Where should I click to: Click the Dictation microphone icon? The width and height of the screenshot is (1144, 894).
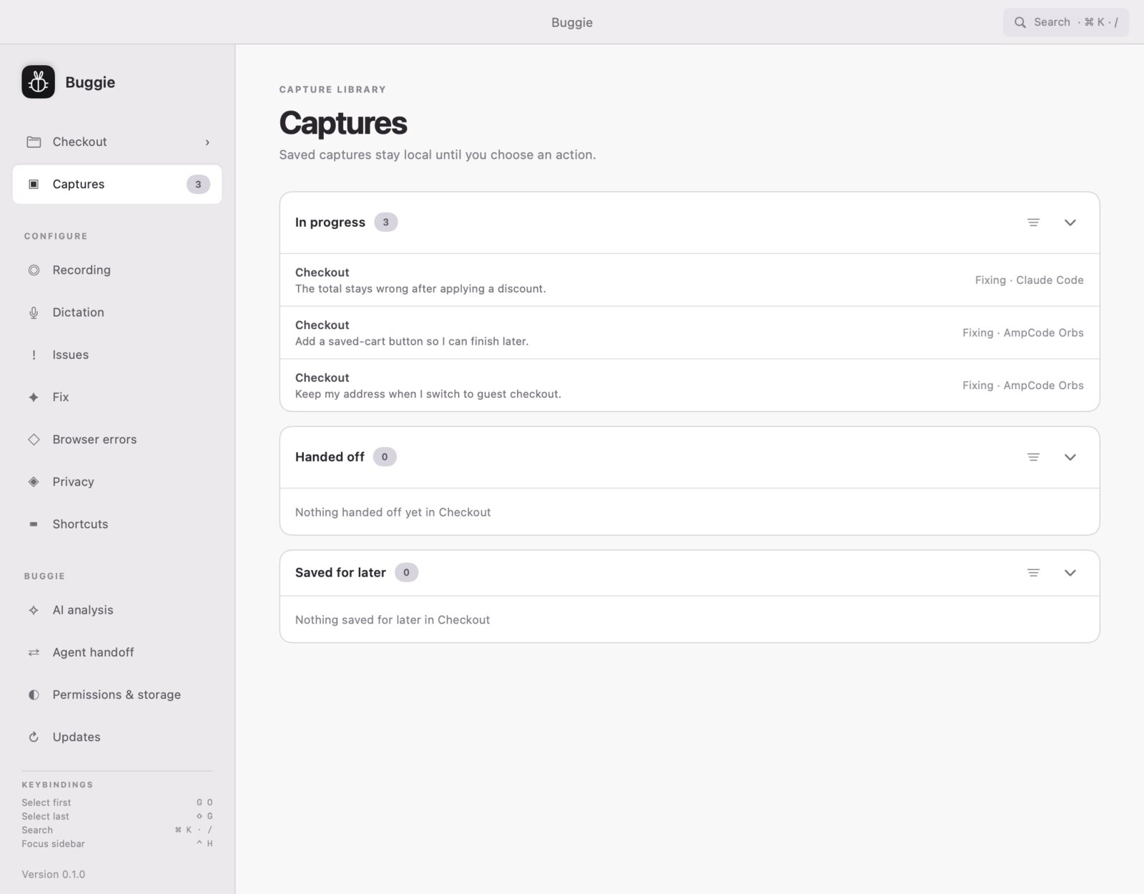click(34, 313)
